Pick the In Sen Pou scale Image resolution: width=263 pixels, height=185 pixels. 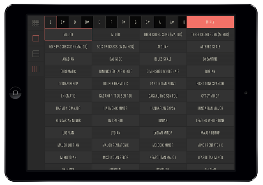click(x=115, y=121)
